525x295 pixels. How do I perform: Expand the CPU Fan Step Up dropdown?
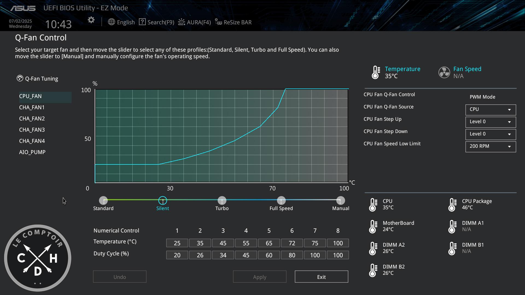491,122
